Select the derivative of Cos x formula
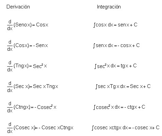 28,46
